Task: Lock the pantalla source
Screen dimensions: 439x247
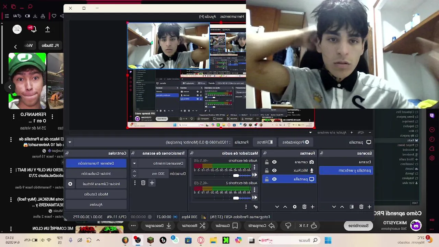Action: 267,179
